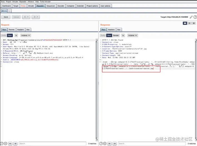Select the tabbed layout icon
This screenshot has height=146, width=197.
(194, 23)
